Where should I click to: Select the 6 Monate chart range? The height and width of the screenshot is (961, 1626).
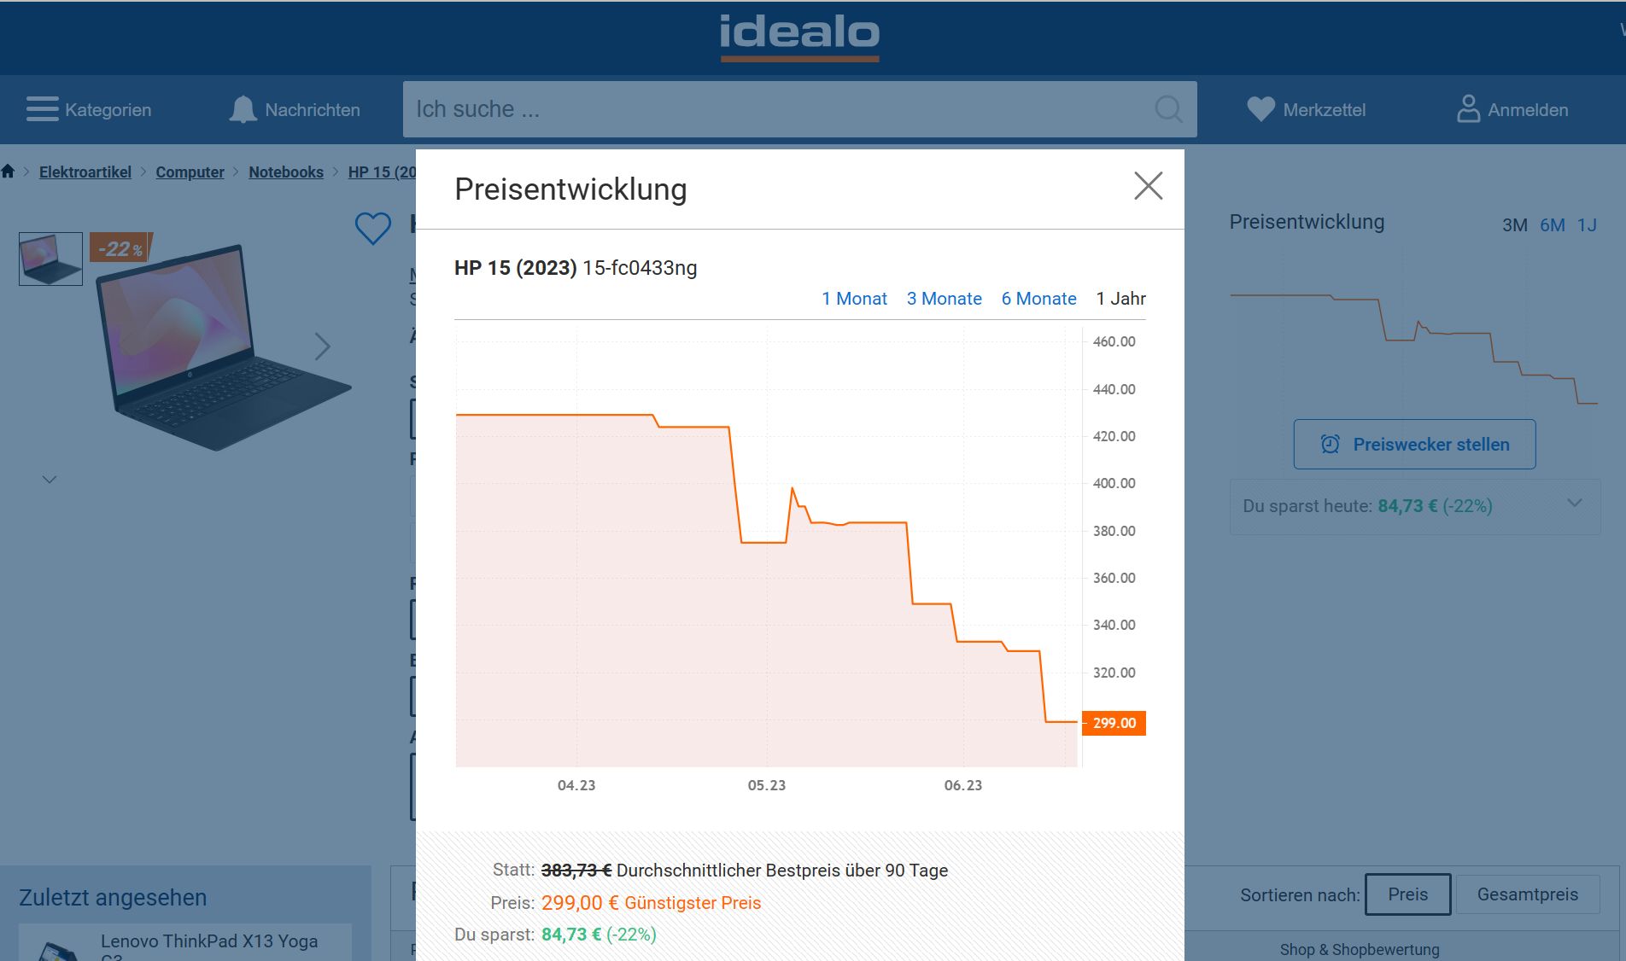point(1038,299)
